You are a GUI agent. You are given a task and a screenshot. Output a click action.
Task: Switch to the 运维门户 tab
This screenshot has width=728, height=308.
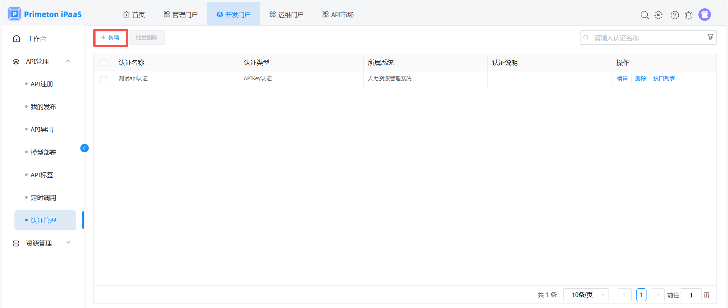pos(286,15)
